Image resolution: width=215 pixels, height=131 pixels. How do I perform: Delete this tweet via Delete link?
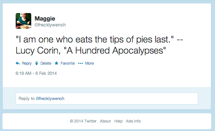46,63
